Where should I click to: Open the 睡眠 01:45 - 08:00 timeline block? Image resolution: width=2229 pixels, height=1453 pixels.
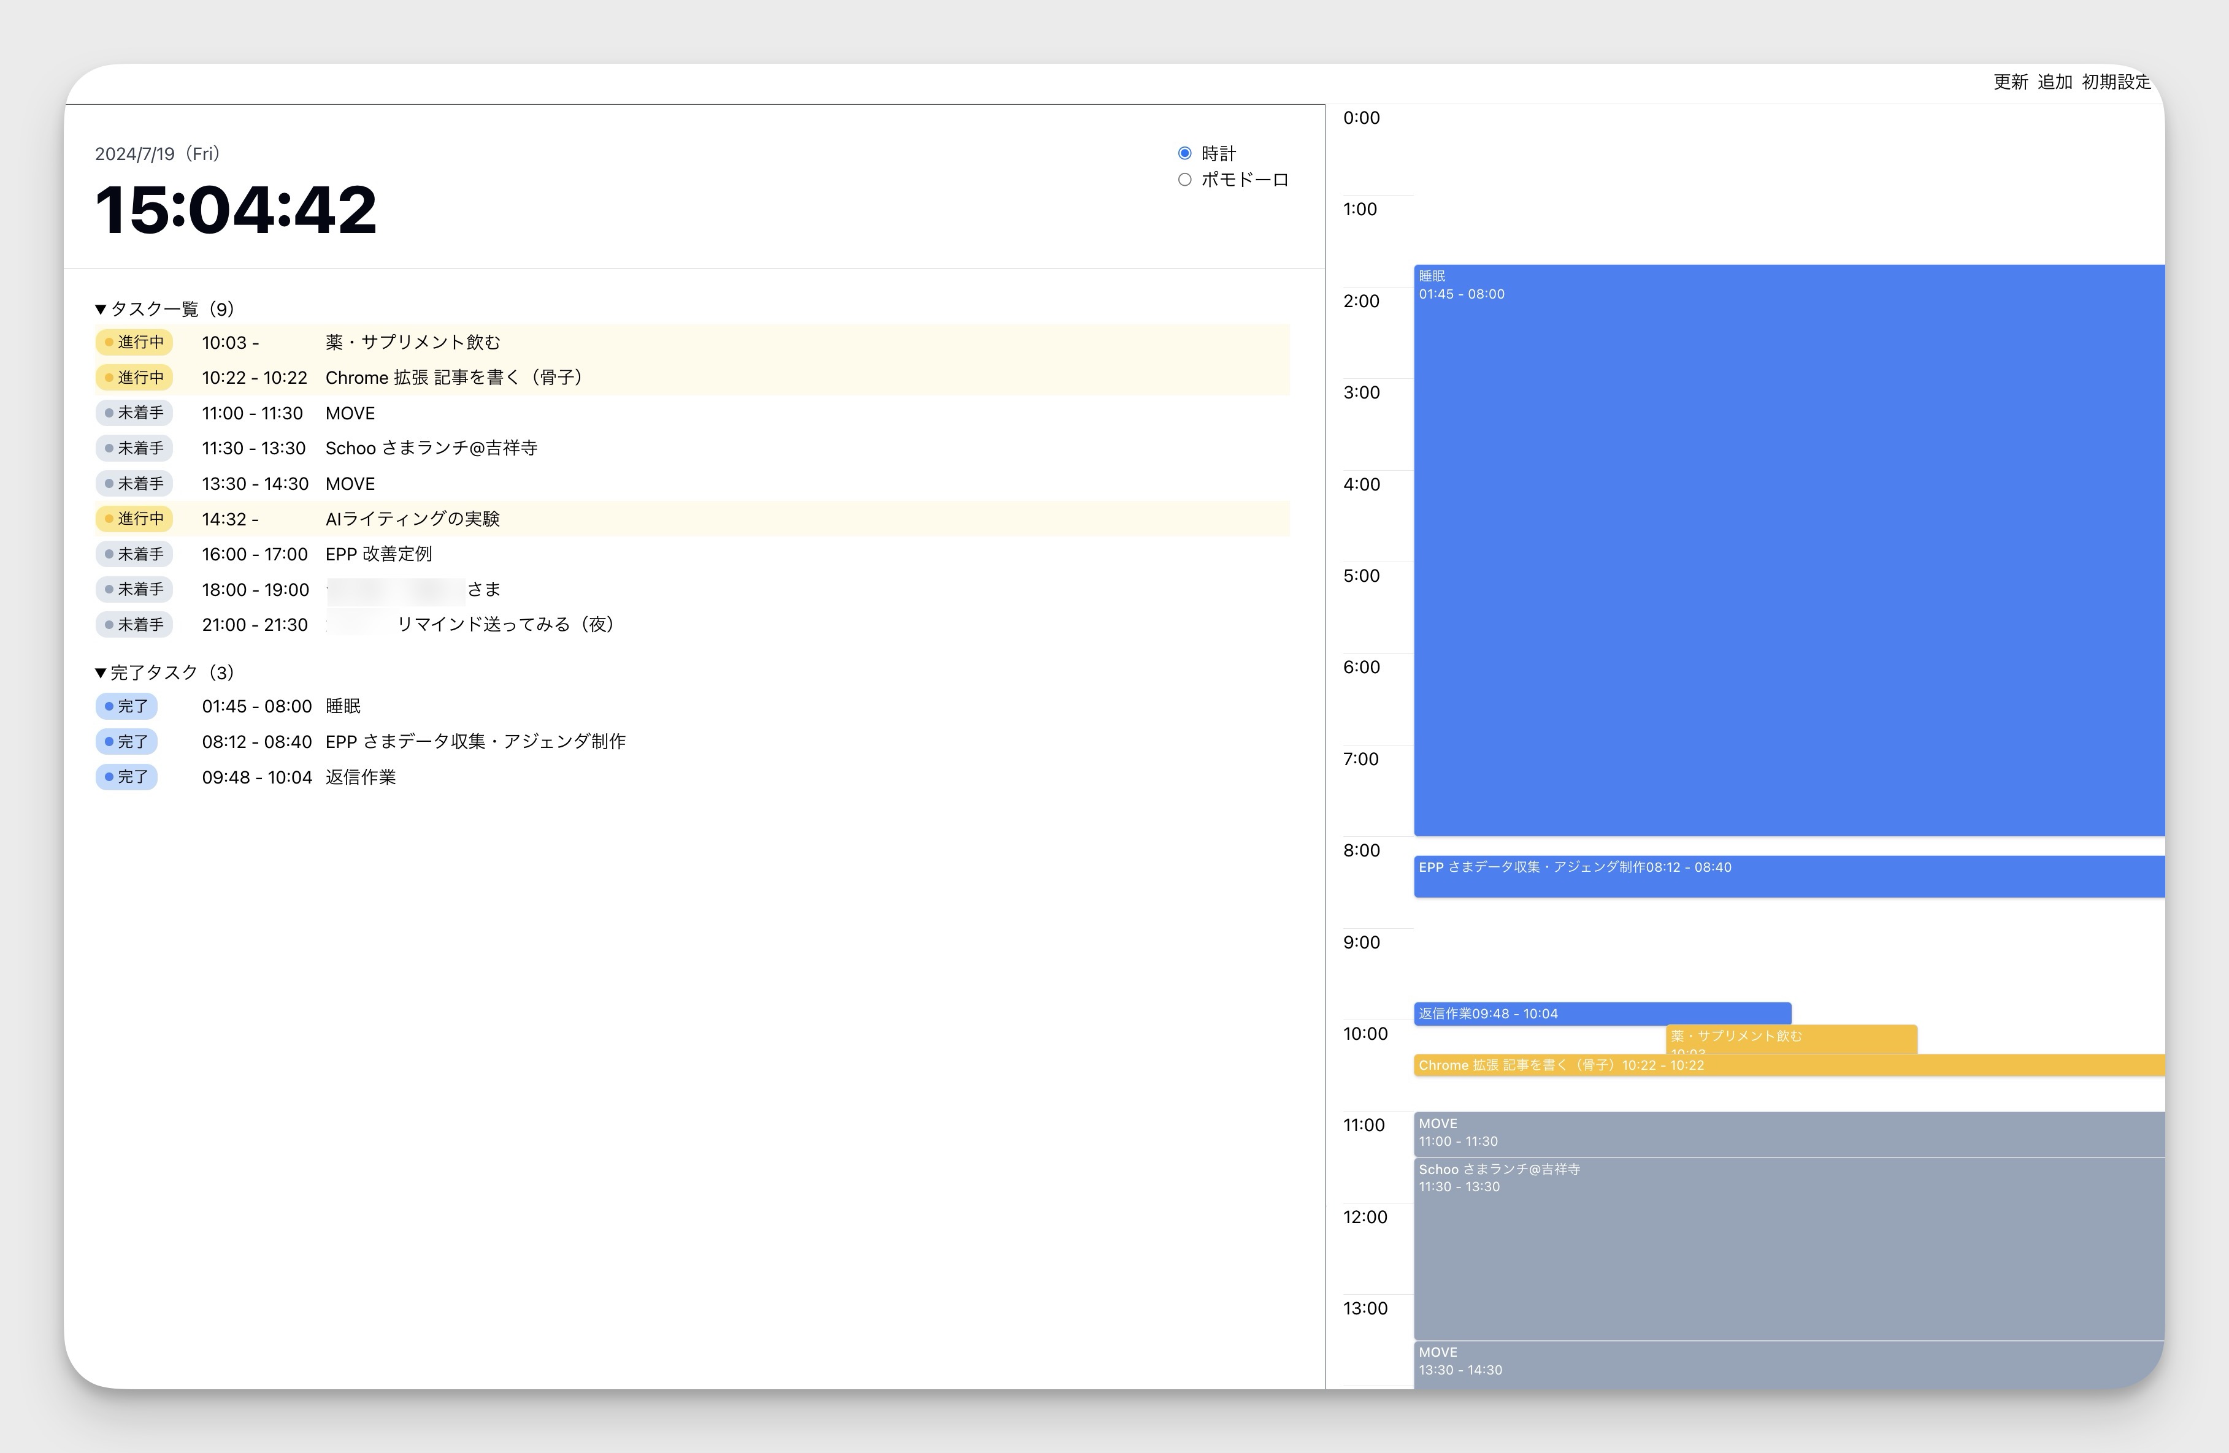[x=1789, y=551]
